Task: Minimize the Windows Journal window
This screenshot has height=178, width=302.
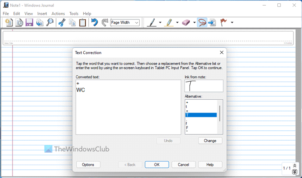Action: (x=264, y=5)
